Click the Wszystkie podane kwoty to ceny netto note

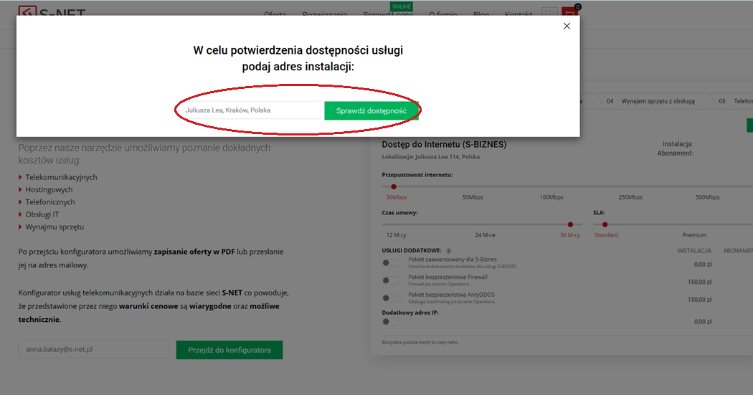point(420,342)
